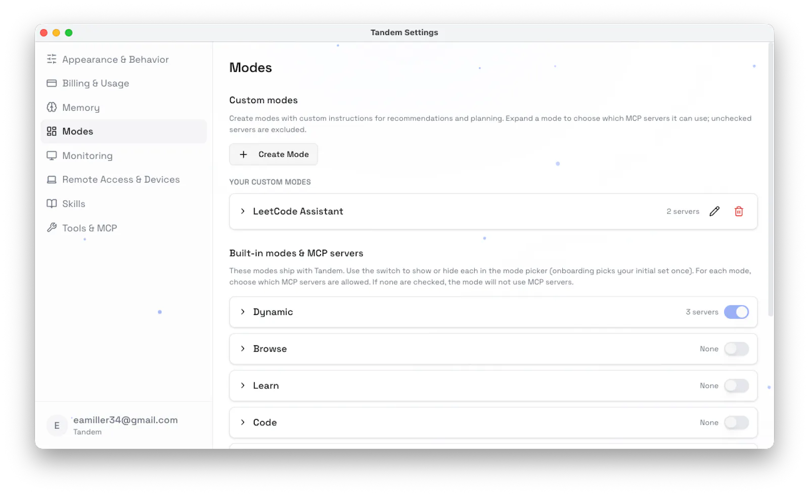The image size is (809, 495).
Task: Click the Memory brain icon
Action: point(52,107)
